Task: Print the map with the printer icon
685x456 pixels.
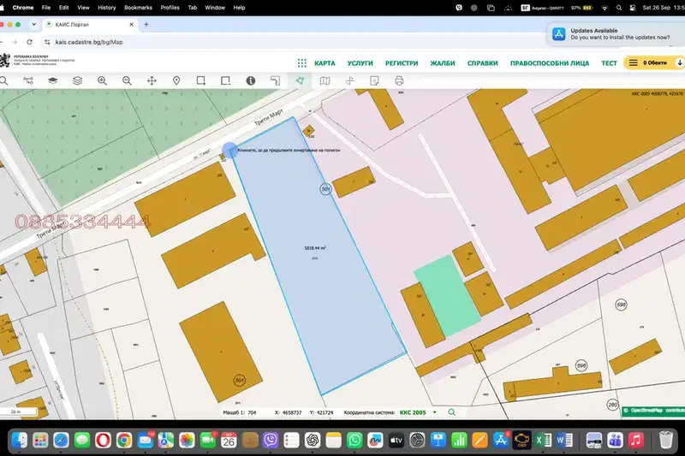Action: (x=399, y=80)
